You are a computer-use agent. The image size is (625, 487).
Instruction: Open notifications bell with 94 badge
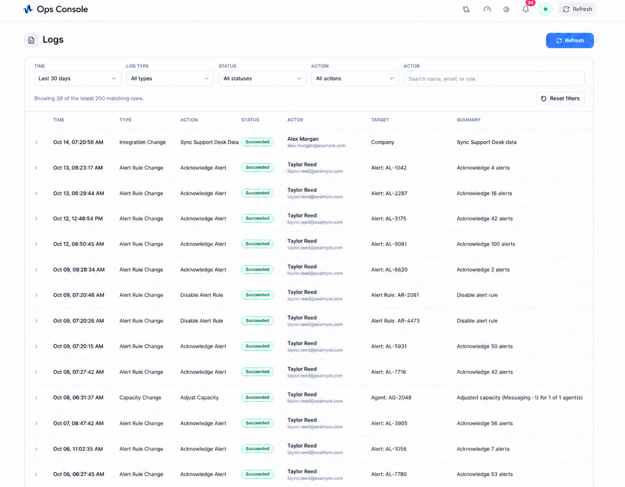526,9
